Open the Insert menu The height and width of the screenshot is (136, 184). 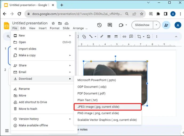[42, 28]
